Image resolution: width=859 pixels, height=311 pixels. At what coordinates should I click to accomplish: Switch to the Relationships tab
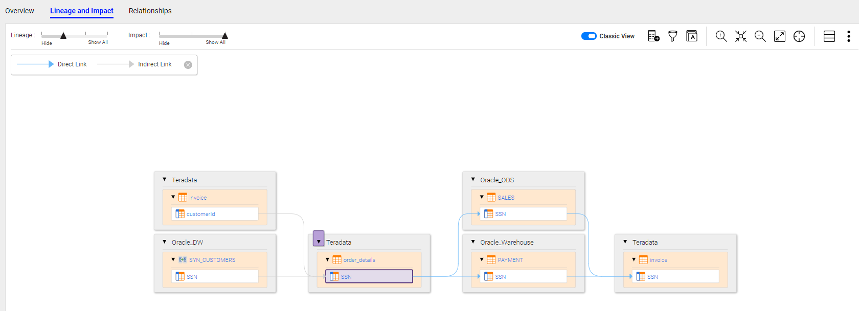[150, 11]
